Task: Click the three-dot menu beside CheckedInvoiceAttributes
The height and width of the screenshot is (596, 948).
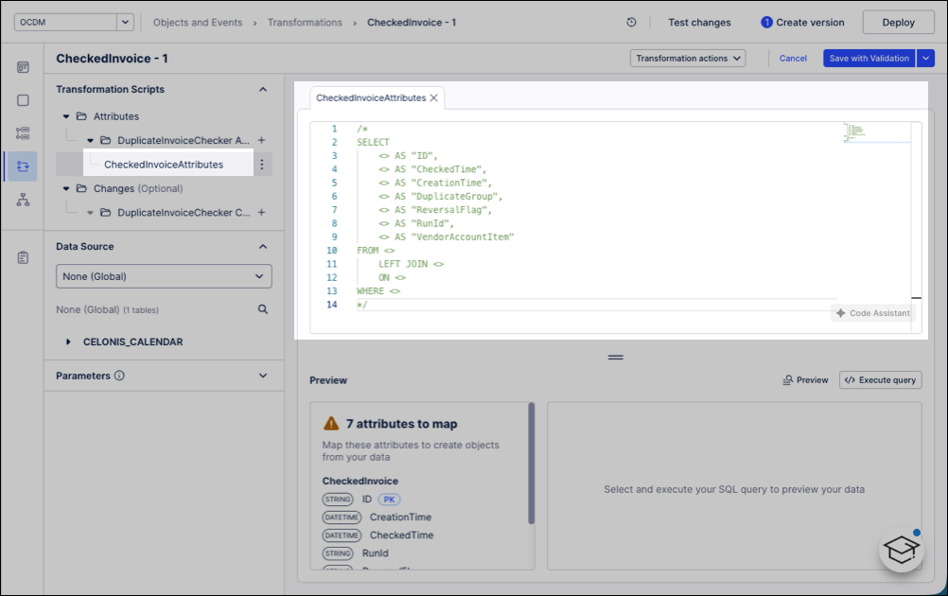Action: (263, 164)
